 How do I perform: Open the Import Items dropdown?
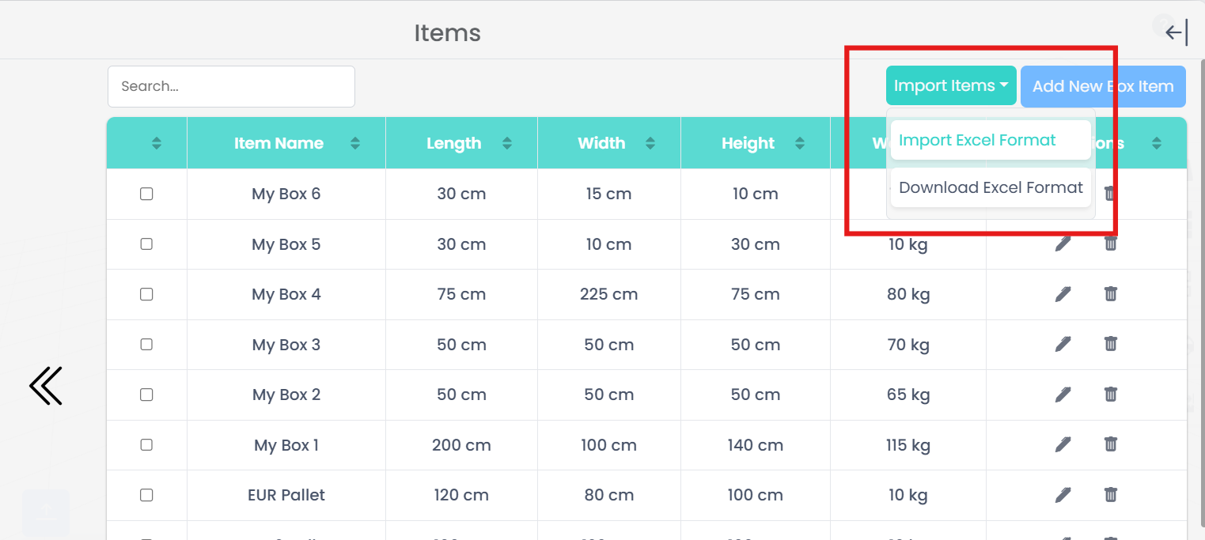950,86
